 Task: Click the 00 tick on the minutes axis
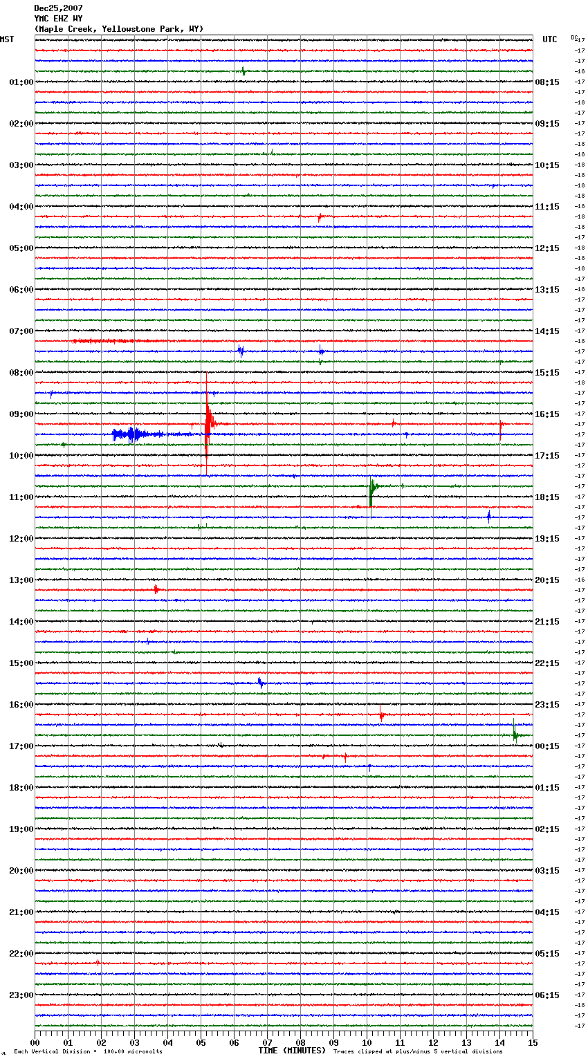point(35,1042)
